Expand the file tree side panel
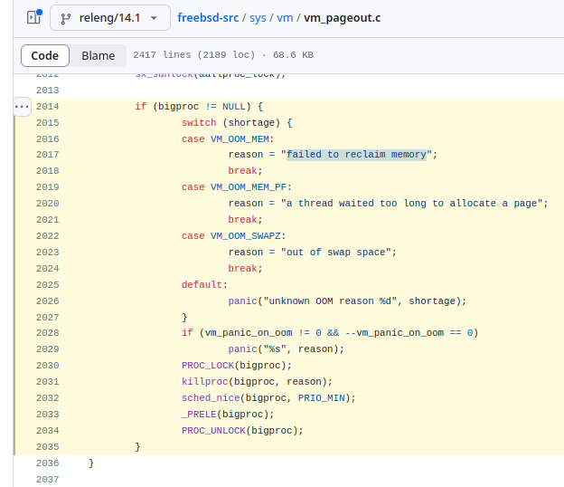 coord(33,17)
